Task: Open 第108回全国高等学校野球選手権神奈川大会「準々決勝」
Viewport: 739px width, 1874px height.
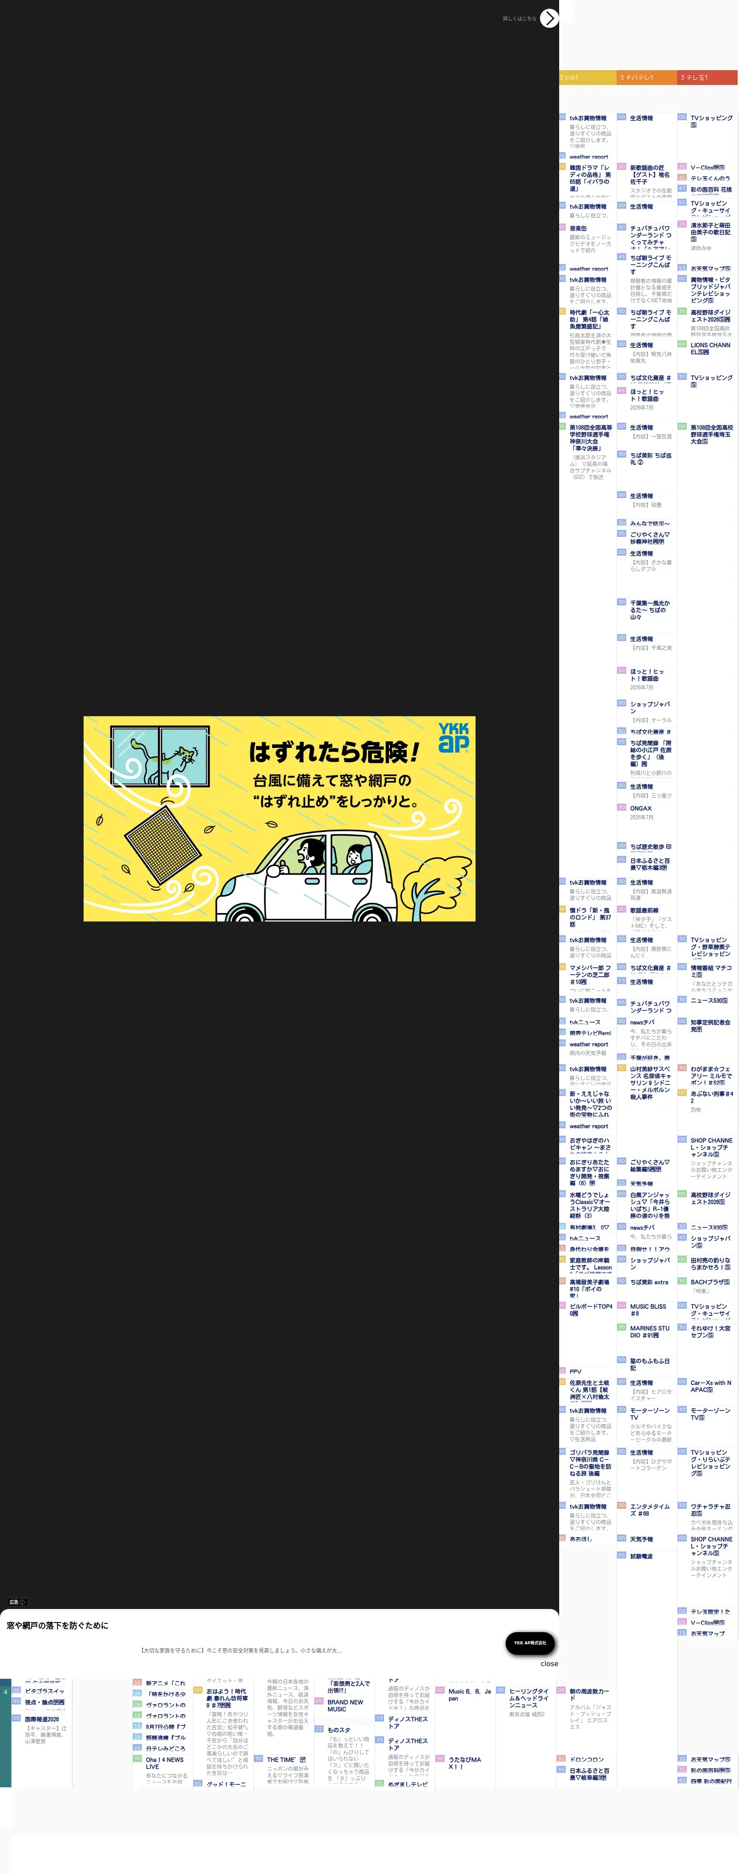Action: tap(590, 438)
